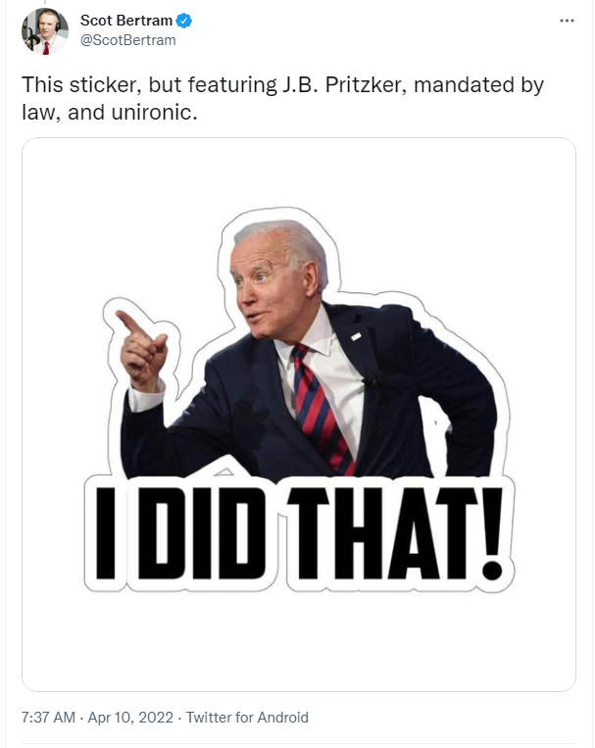Select the tweet text starting "This sticker"
This screenshot has height=748, width=595.
tap(282, 98)
